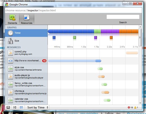Toggle the dock-to-window button
The width and height of the screenshot is (146, 114).
(8, 107)
